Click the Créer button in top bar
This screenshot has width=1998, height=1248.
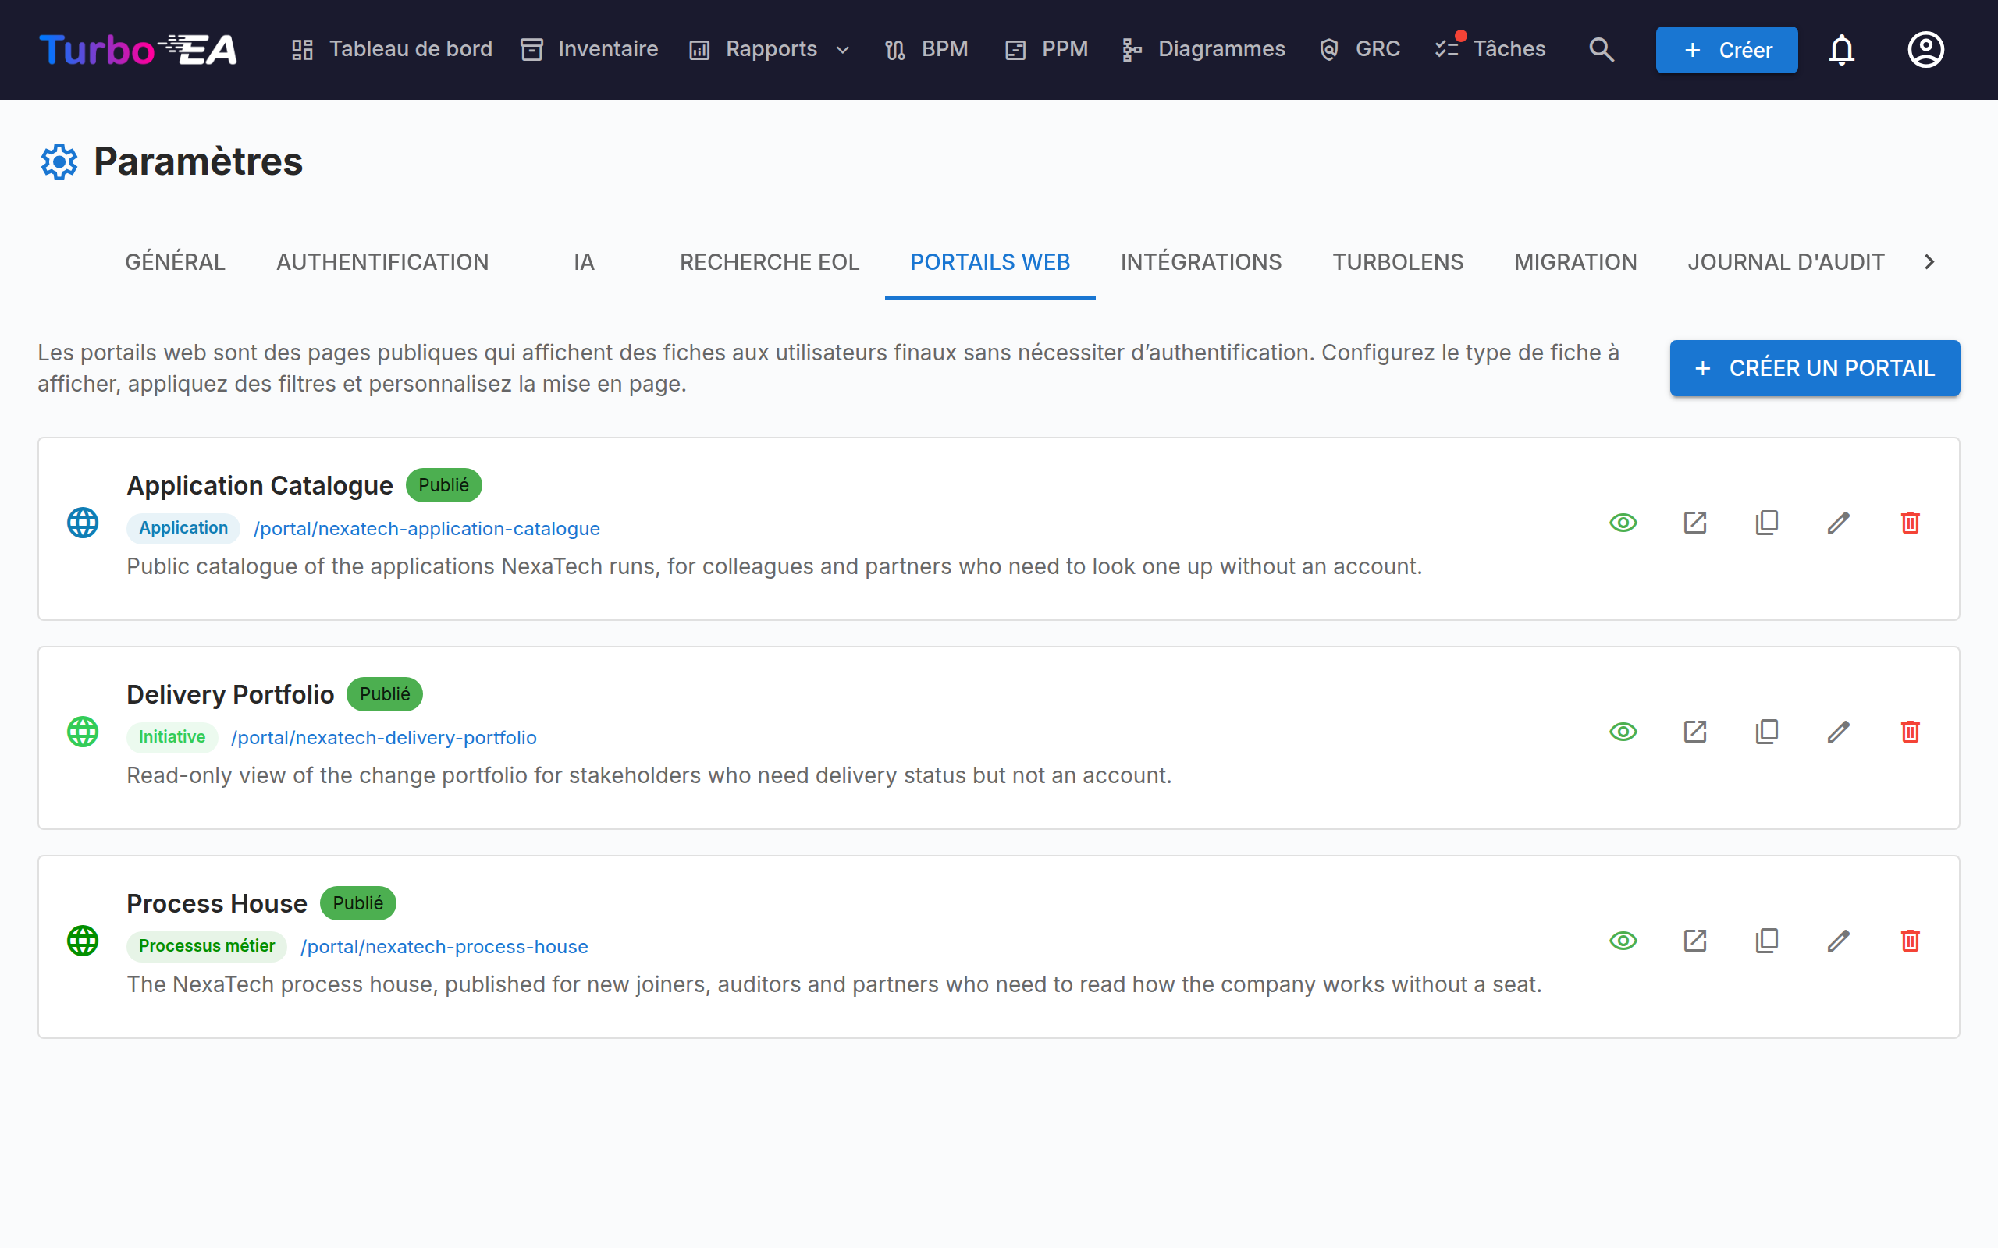coord(1726,49)
